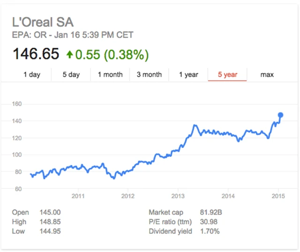Screen dimensions: 300x252
Task: Click the Market cap value 81.92B
Action: tap(210, 213)
